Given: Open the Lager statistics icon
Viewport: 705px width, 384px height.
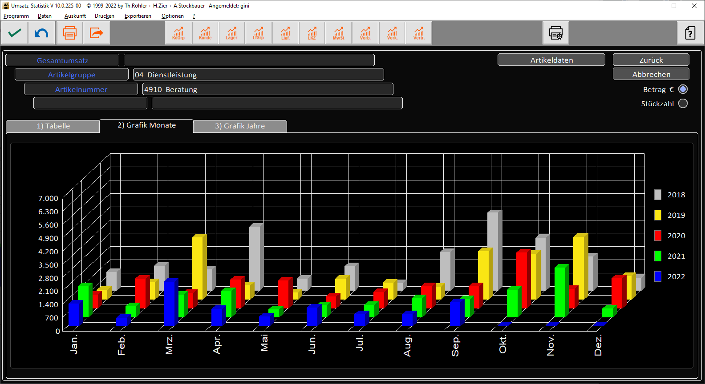Looking at the screenshot, I should pyautogui.click(x=232, y=33).
